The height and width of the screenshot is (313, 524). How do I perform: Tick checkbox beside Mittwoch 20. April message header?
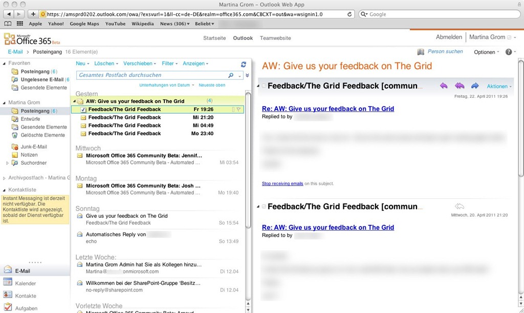[264, 206]
